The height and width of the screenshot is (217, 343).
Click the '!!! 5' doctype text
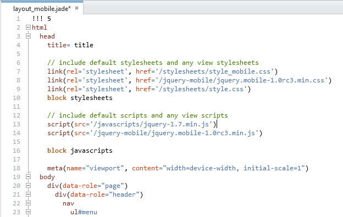tap(42, 19)
